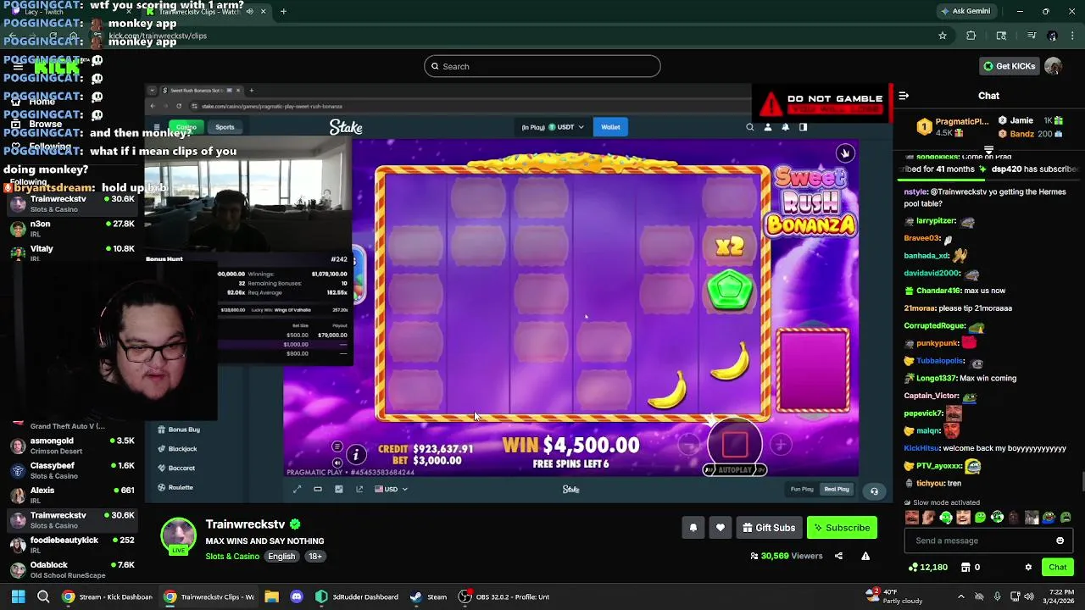Collapse the chat panel arrow icon
The image size is (1085, 610).
(904, 96)
